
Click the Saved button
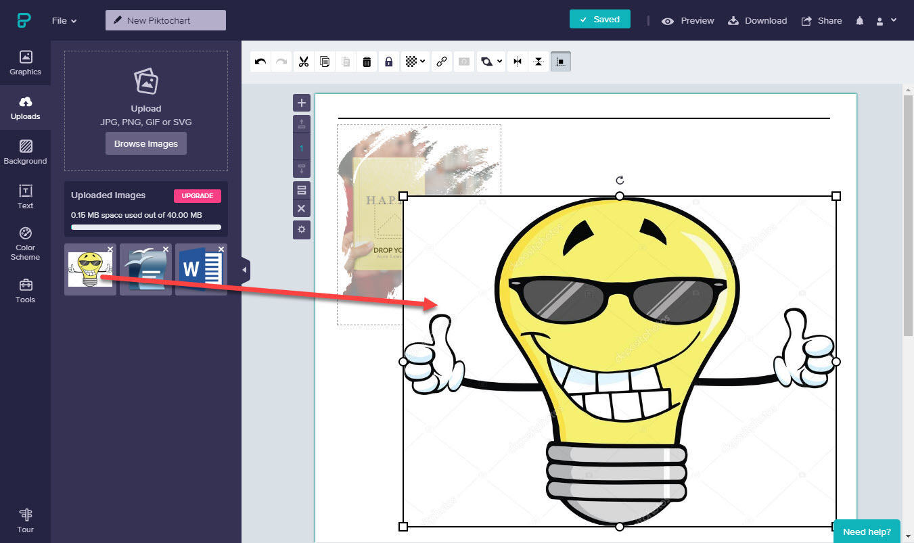(599, 20)
